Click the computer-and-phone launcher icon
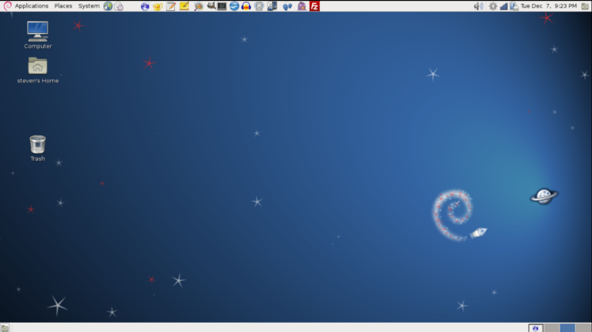This screenshot has height=332, width=592. (272, 6)
